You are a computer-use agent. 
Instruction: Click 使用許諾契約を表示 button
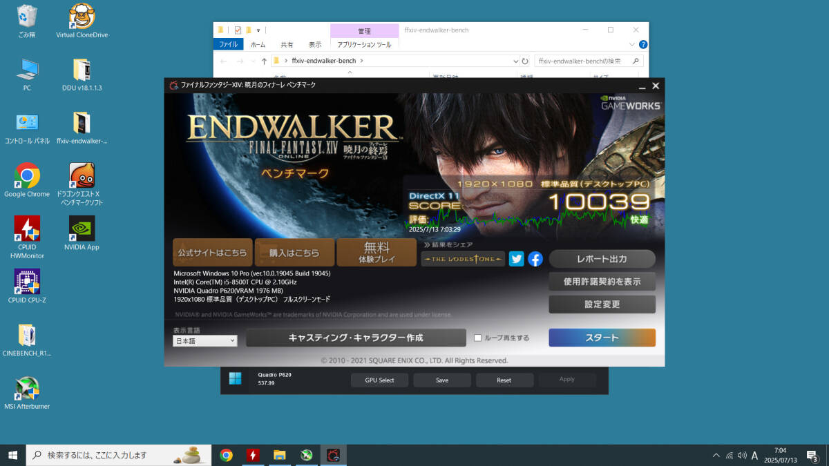point(602,282)
